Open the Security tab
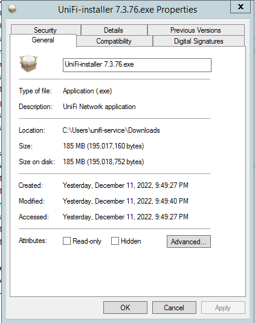The height and width of the screenshot is (323, 255). pos(45,30)
